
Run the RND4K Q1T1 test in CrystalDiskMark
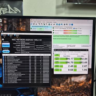(57, 70)
